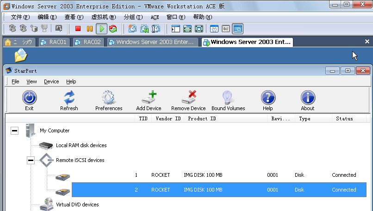Toggle VMware sidebar view icon

[176, 29]
